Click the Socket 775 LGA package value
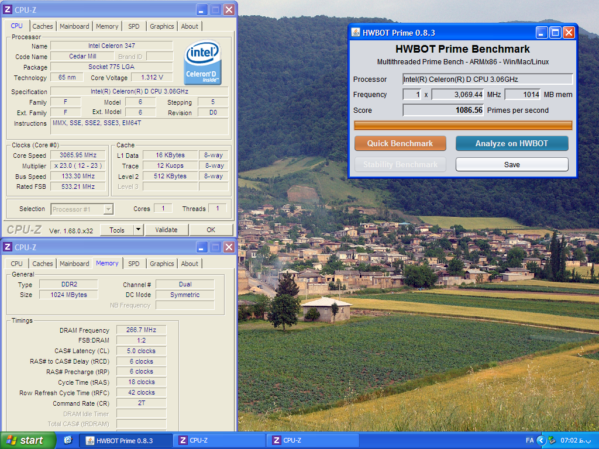Viewport: 599px width, 449px height. [112, 67]
